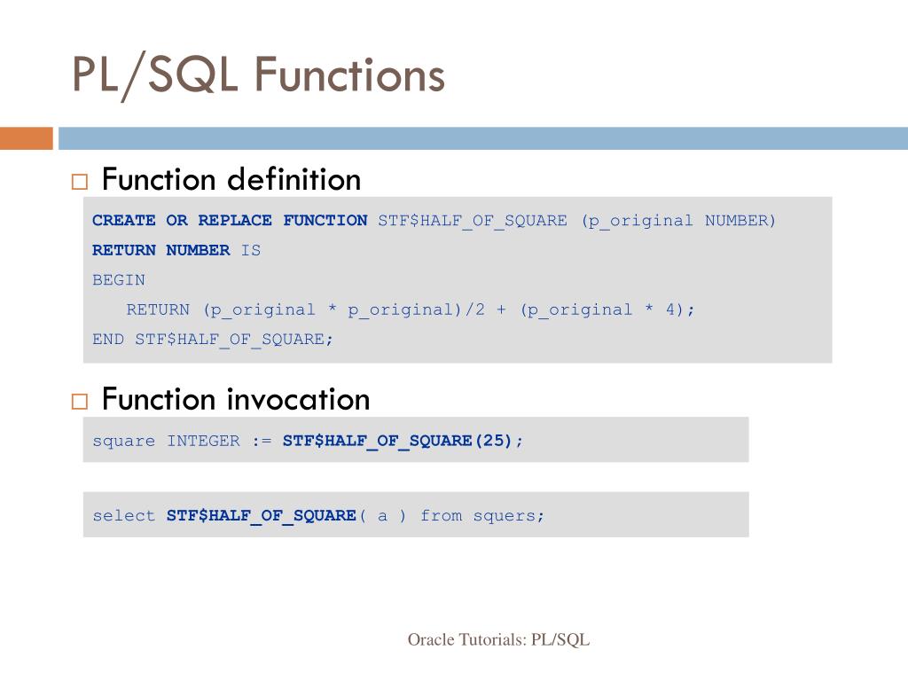Click the CREATE OR REPLACE FUNCTION keywords
Image resolution: width=908 pixels, height=681 pixels.
pos(230,221)
